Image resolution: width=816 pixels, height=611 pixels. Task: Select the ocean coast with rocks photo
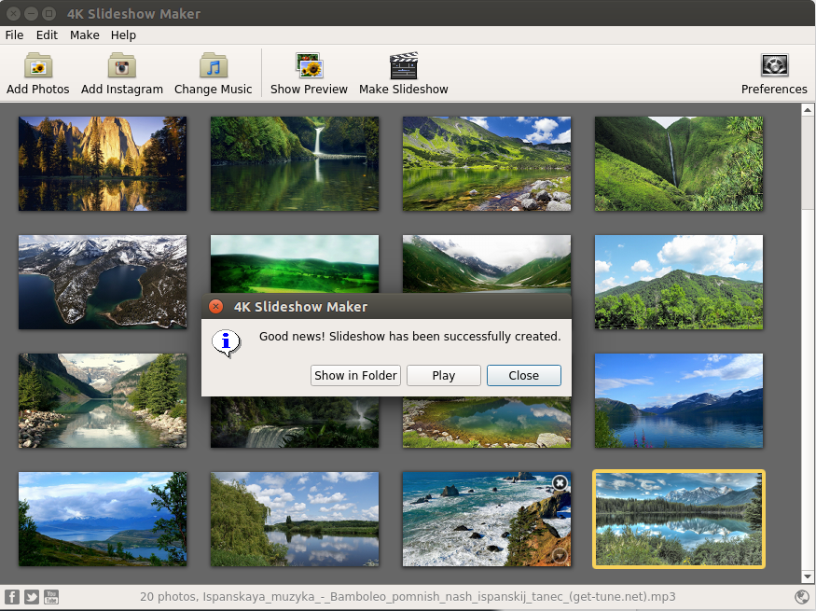point(487,519)
